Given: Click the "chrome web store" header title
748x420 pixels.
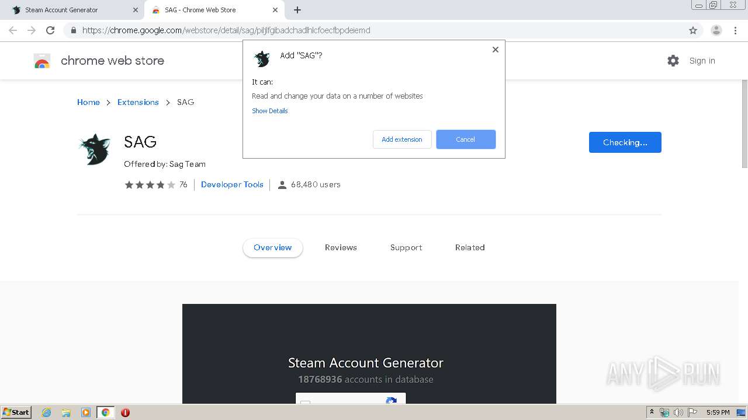Looking at the screenshot, I should pyautogui.click(x=112, y=61).
